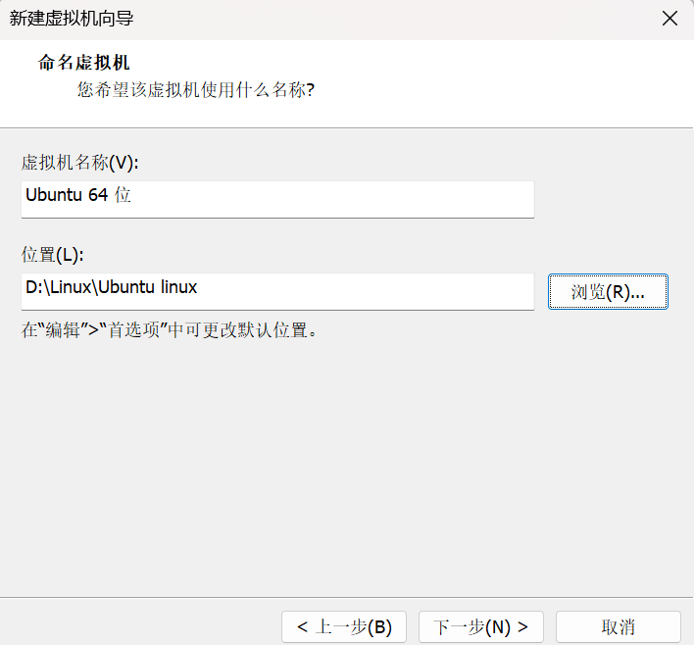Screen dimensions: 694x645
Task: Click the label 位置(L):
Action: (x=52, y=255)
